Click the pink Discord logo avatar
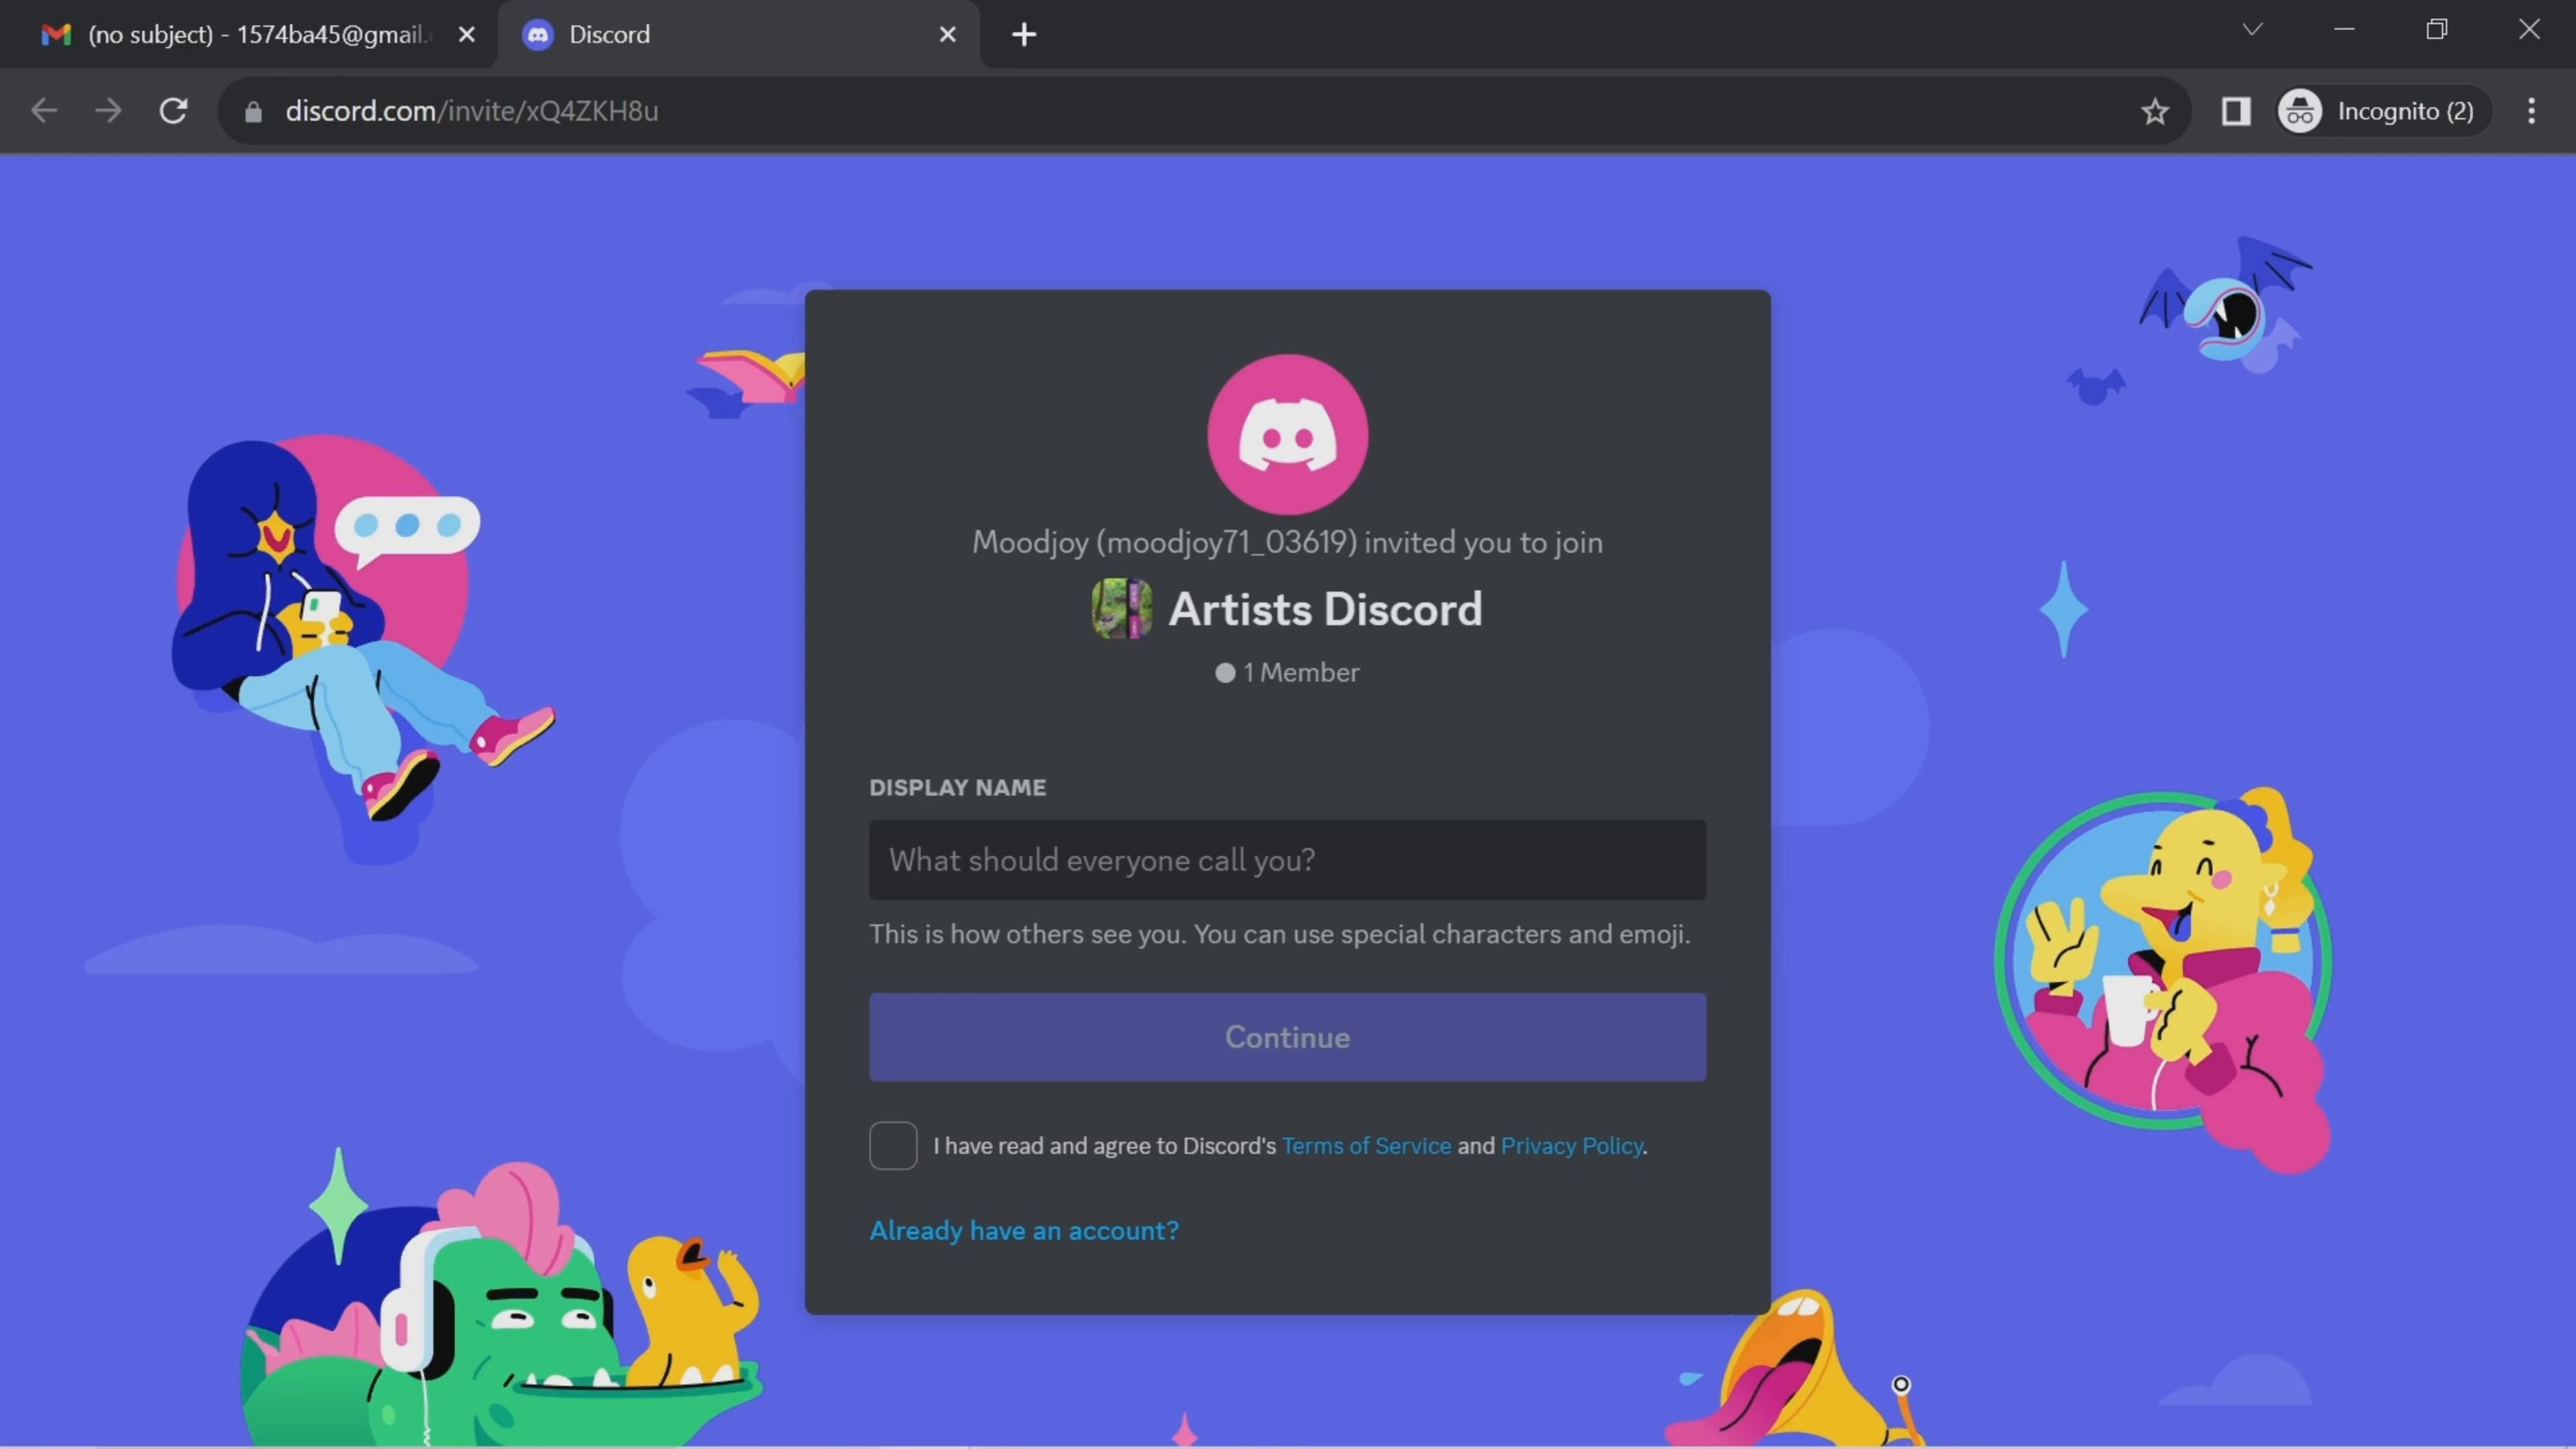Screen dimensions: 2576x1449 pos(1287,434)
